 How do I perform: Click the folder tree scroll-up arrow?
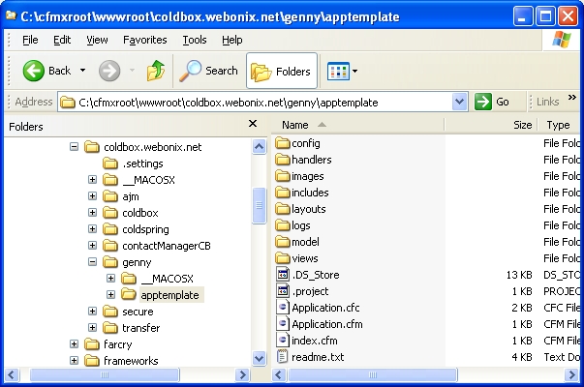259,147
